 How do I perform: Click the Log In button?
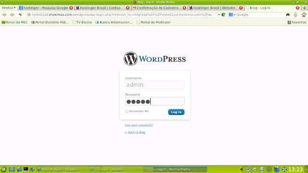(176, 112)
